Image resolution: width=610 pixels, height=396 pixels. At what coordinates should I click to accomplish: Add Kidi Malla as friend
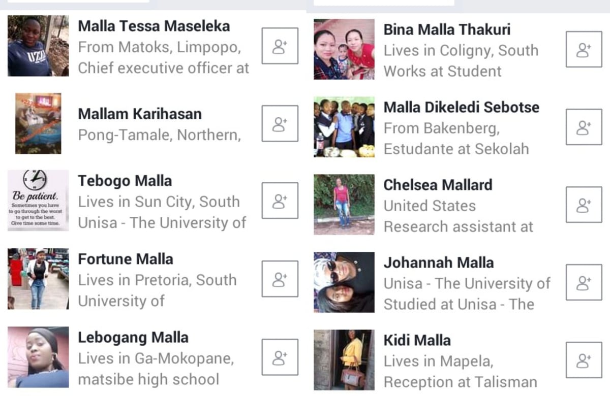[584, 360]
